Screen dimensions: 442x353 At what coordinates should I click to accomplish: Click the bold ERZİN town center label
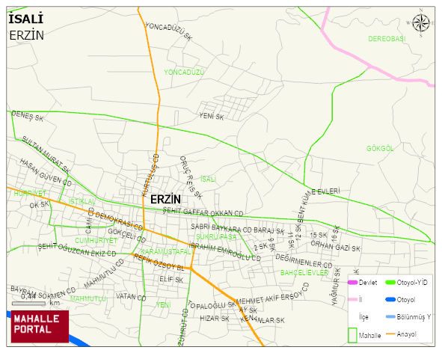click(x=165, y=200)
